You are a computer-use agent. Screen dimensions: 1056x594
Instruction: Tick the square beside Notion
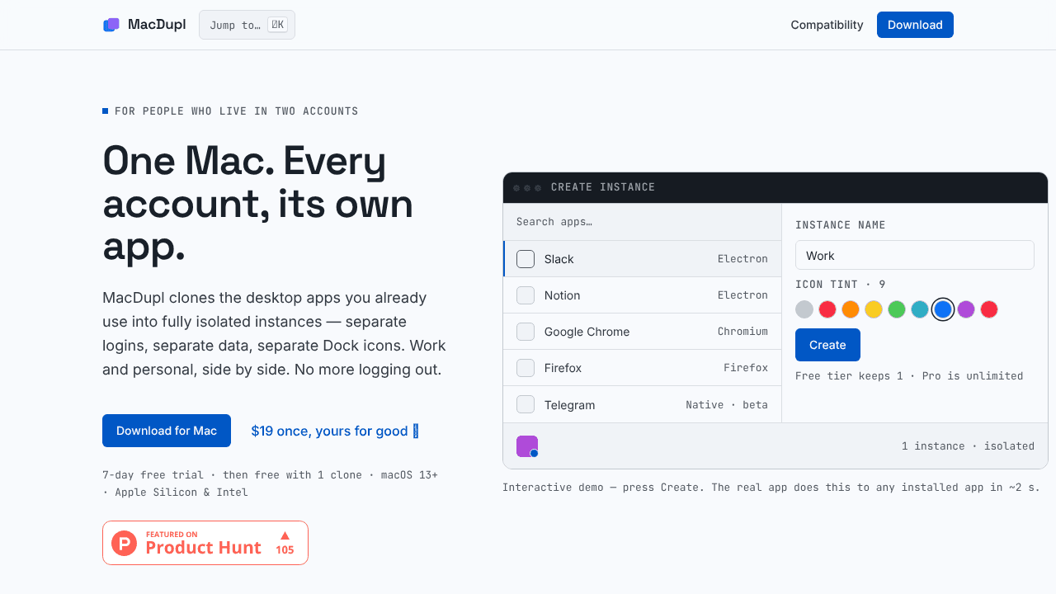[x=526, y=295]
